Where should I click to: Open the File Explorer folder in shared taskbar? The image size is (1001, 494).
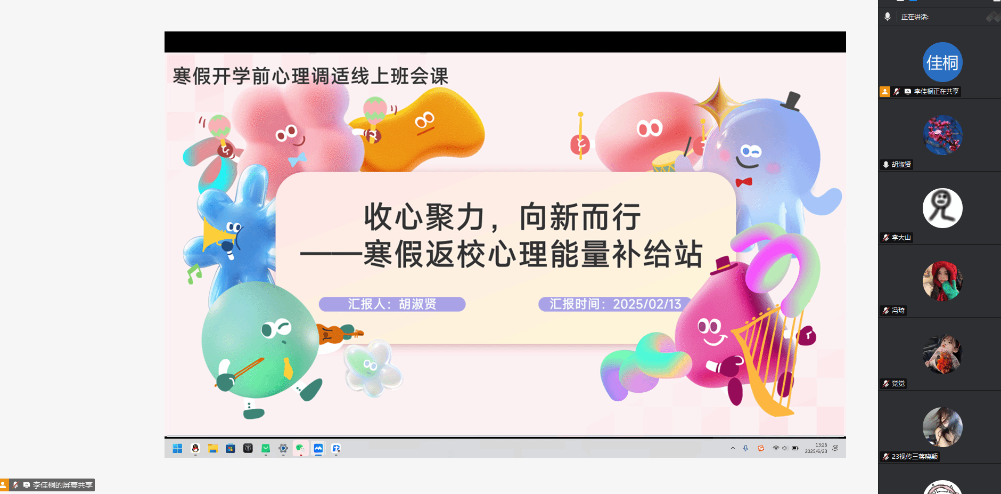(x=213, y=449)
